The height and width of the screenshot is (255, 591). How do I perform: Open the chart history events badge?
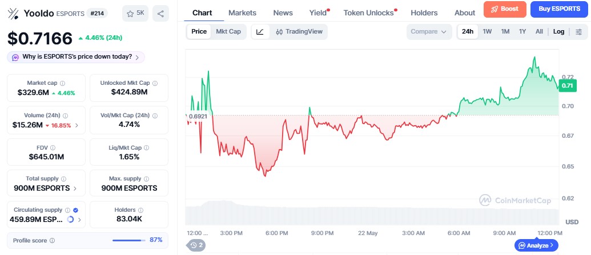coord(196,245)
